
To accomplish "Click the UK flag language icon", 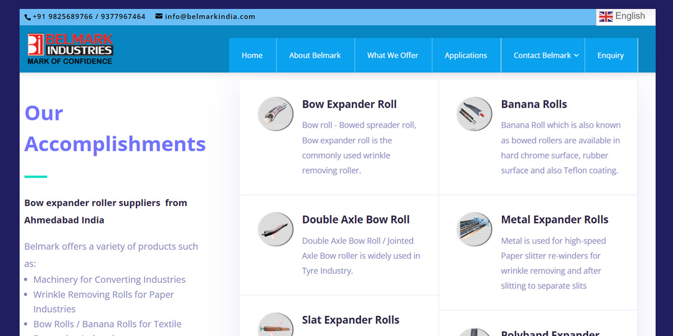I will (606, 16).
